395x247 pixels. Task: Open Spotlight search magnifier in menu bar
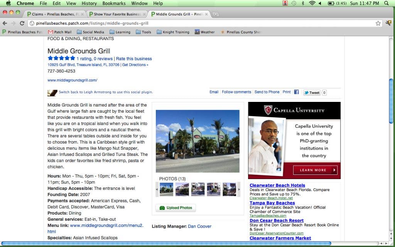[387, 3]
